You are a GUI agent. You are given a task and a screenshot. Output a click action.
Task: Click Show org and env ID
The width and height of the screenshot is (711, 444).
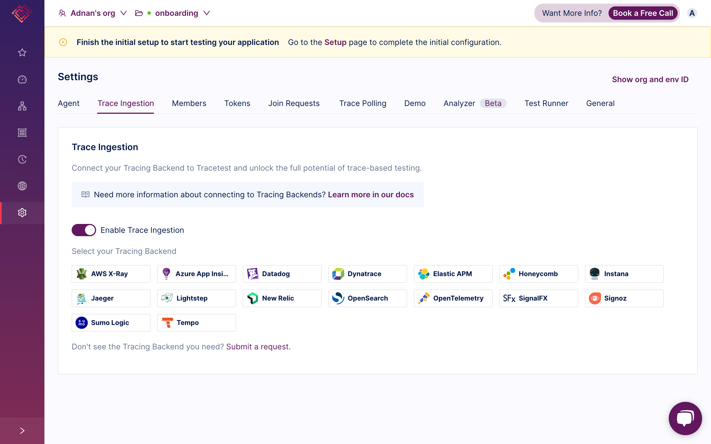coord(650,79)
